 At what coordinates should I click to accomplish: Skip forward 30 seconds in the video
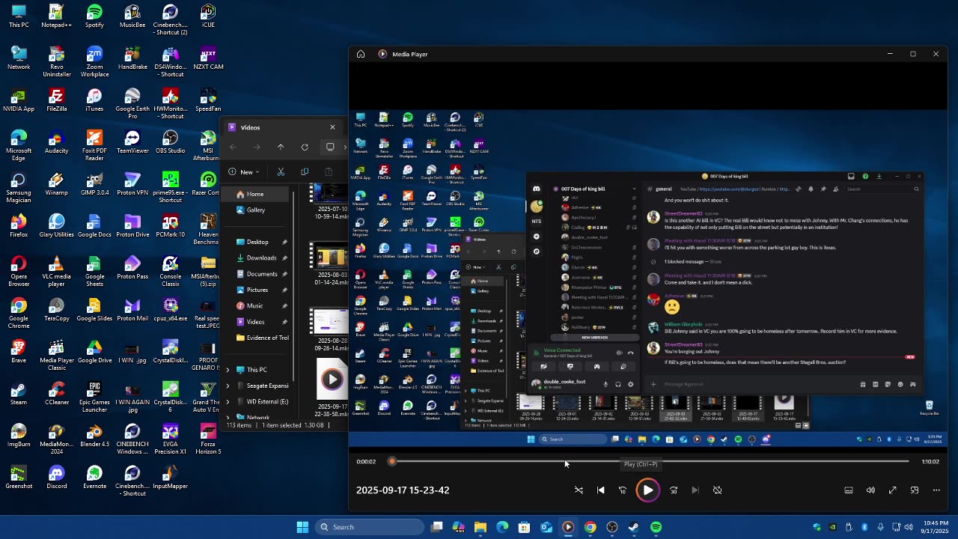[674, 490]
